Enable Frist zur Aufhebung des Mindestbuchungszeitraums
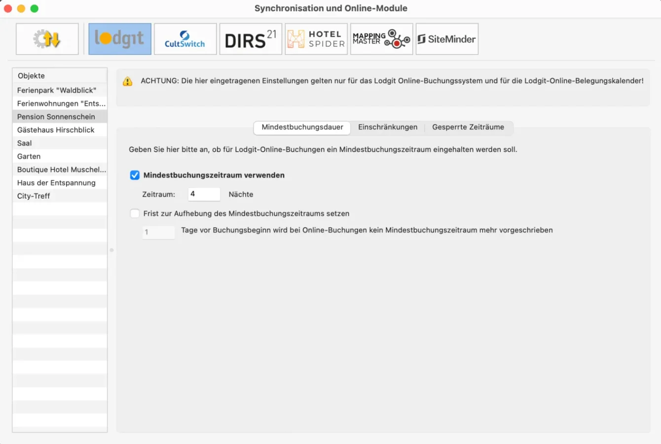The image size is (661, 444). [x=135, y=213]
